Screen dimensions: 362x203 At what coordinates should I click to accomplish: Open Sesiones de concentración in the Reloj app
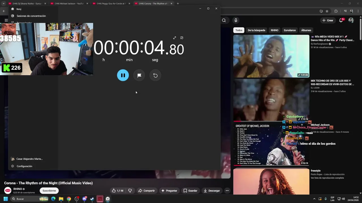click(31, 16)
